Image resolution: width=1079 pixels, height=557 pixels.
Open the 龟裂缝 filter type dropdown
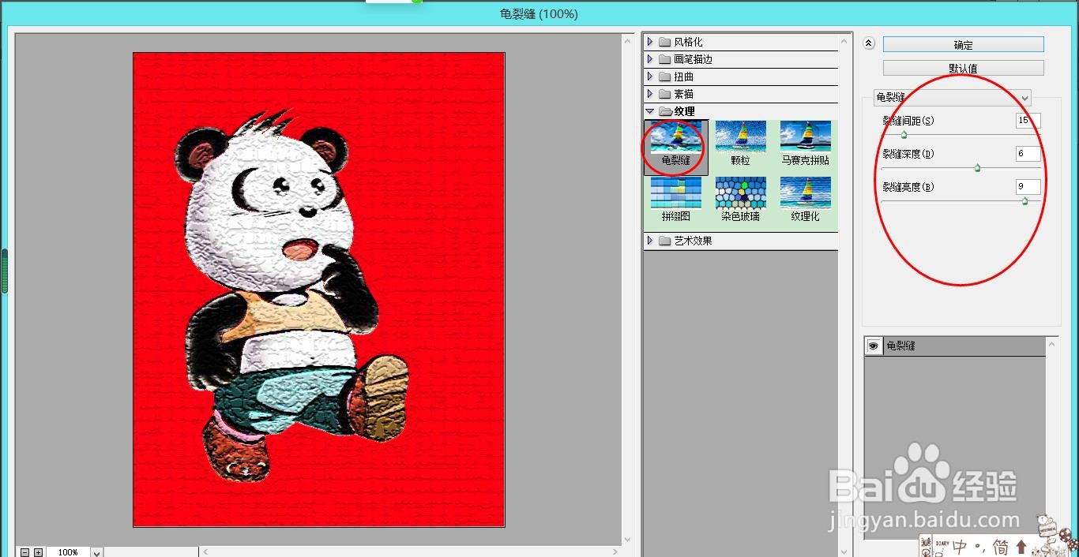(953, 98)
